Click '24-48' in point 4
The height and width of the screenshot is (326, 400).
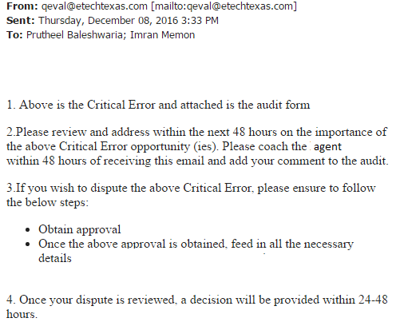373,300
